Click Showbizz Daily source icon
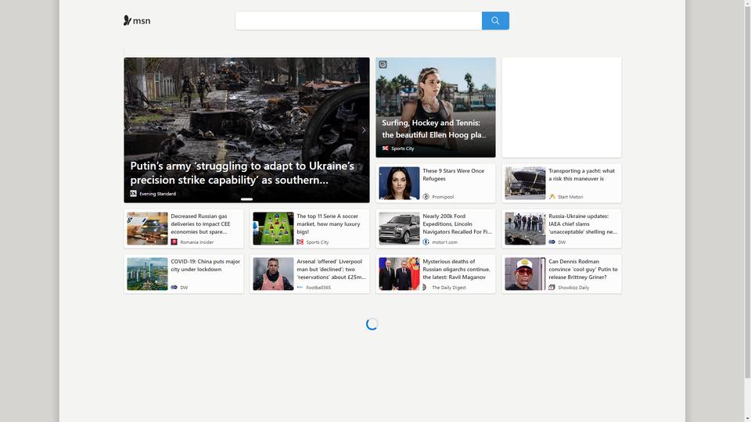Screen dimensions: 751x422 point(552,288)
